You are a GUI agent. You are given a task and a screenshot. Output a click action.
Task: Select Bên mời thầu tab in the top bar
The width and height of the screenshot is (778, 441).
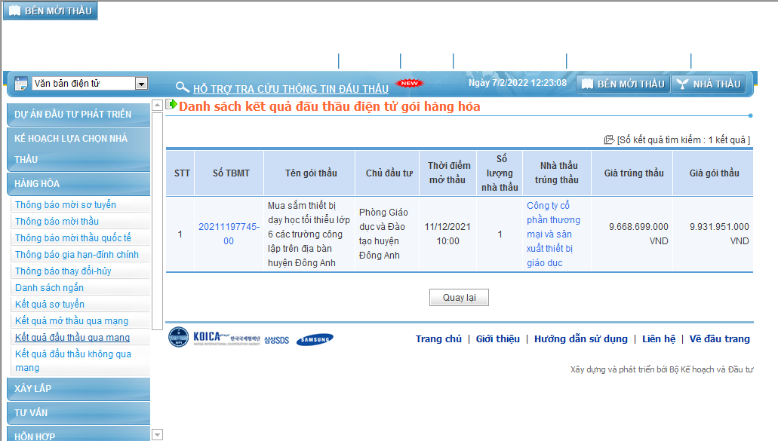(623, 84)
